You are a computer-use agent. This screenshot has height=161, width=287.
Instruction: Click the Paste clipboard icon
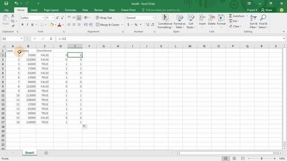[x=6, y=18]
